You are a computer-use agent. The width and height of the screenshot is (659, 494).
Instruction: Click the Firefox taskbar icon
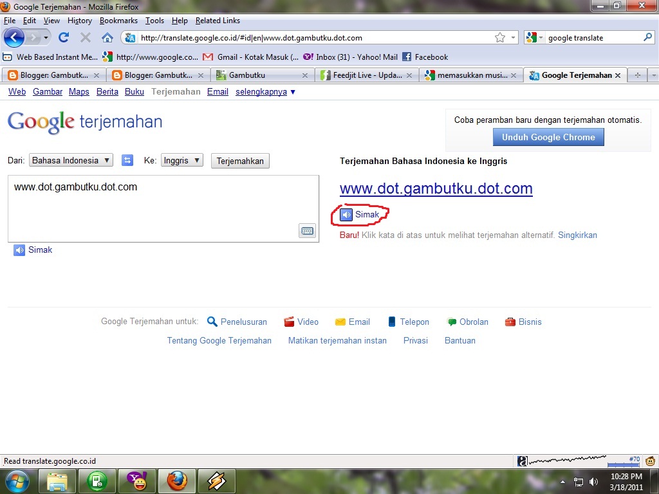pyautogui.click(x=177, y=481)
